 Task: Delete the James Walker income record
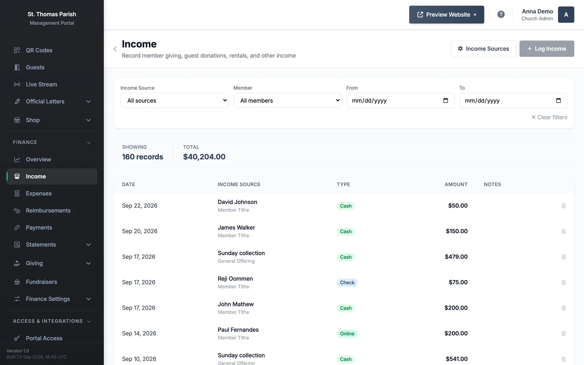564,231
